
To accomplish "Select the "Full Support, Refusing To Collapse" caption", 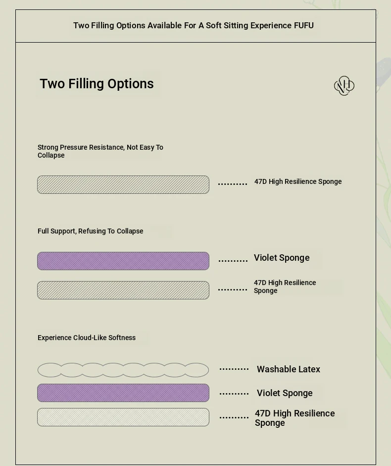I will [91, 231].
